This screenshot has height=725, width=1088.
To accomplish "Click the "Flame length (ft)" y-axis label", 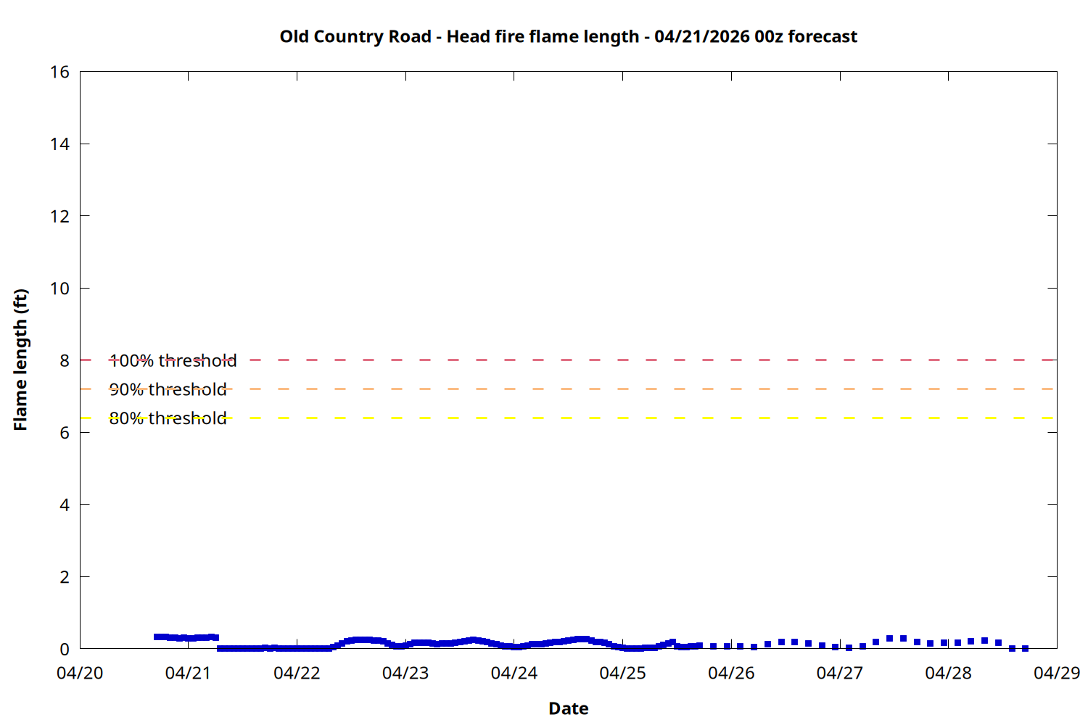I will pyautogui.click(x=20, y=360).
